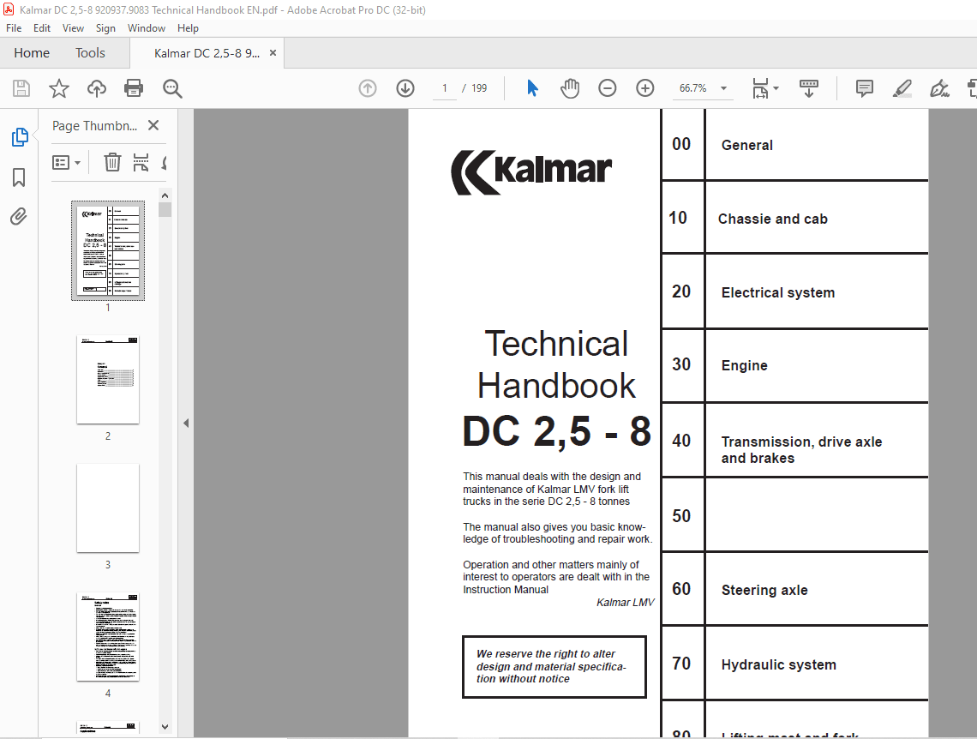The height and width of the screenshot is (739, 977).
Task: Open the Page Thumbnails panel icon
Action: coord(19,135)
